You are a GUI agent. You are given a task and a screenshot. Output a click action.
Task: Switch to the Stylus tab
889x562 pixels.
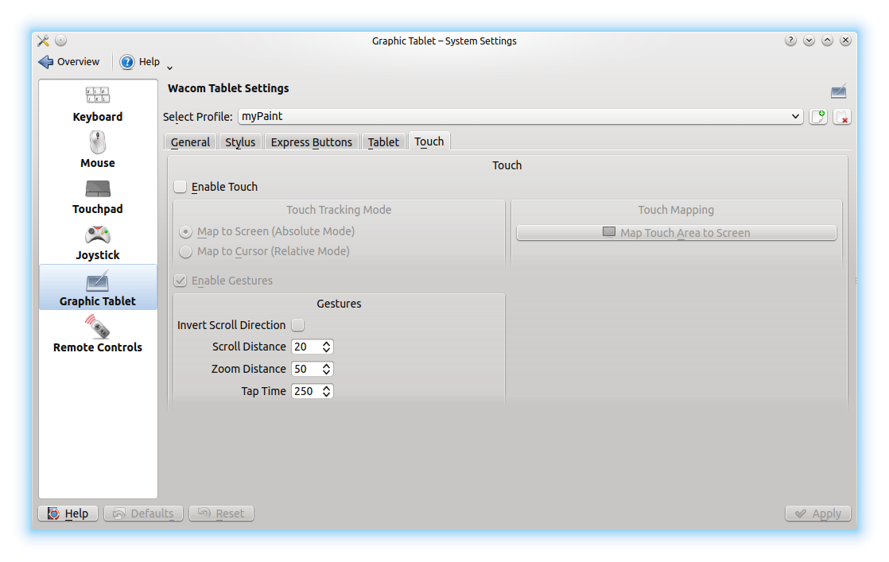240,142
